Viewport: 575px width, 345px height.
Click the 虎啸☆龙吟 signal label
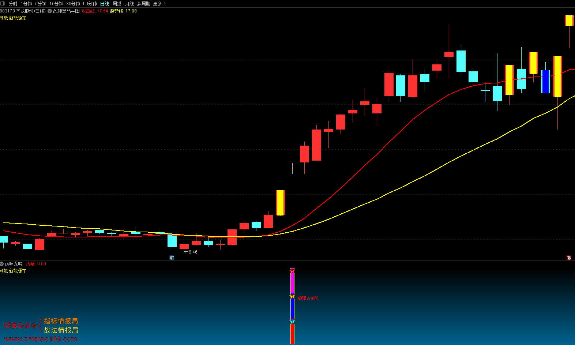pos(308,299)
